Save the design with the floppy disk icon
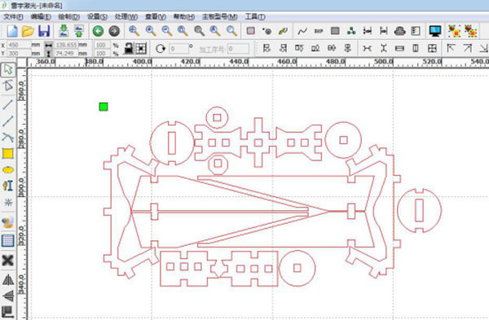The width and height of the screenshot is (489, 320). tap(44, 31)
